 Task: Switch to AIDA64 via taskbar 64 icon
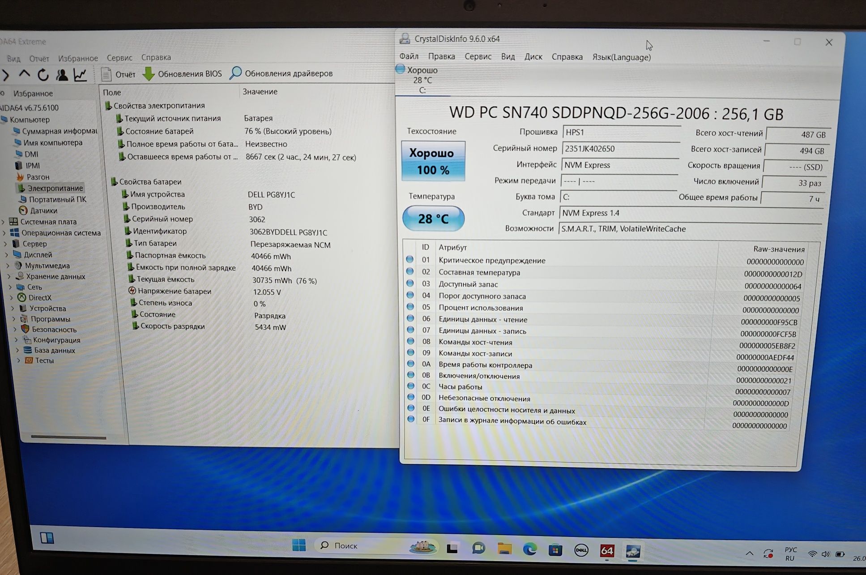click(x=607, y=550)
